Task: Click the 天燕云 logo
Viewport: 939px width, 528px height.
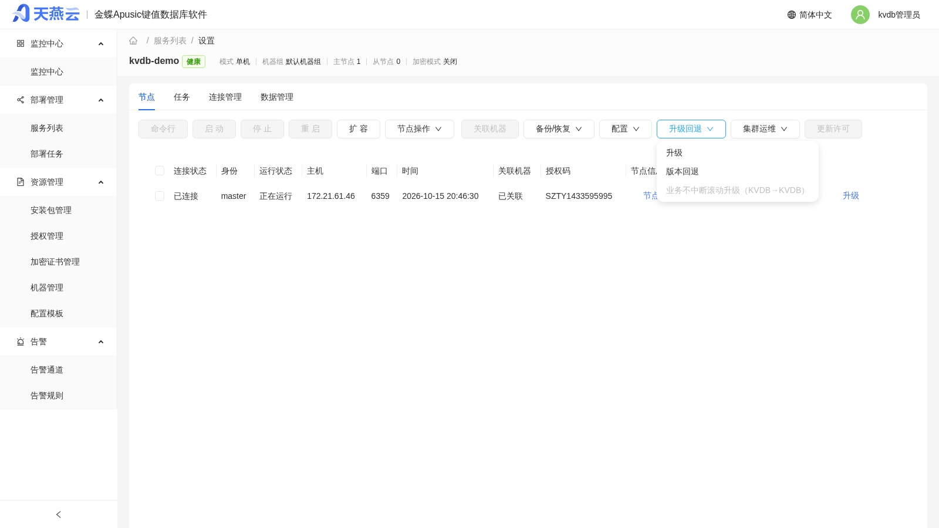Action: tap(46, 13)
